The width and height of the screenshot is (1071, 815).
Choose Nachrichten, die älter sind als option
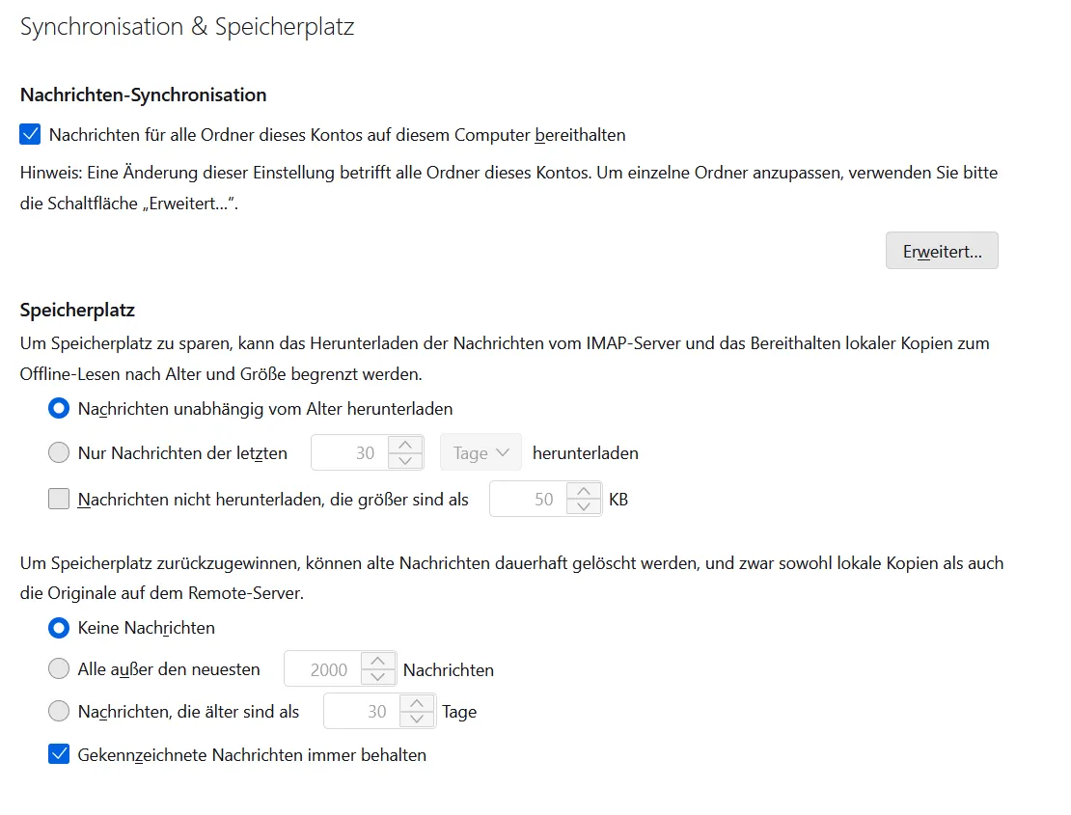click(x=59, y=711)
